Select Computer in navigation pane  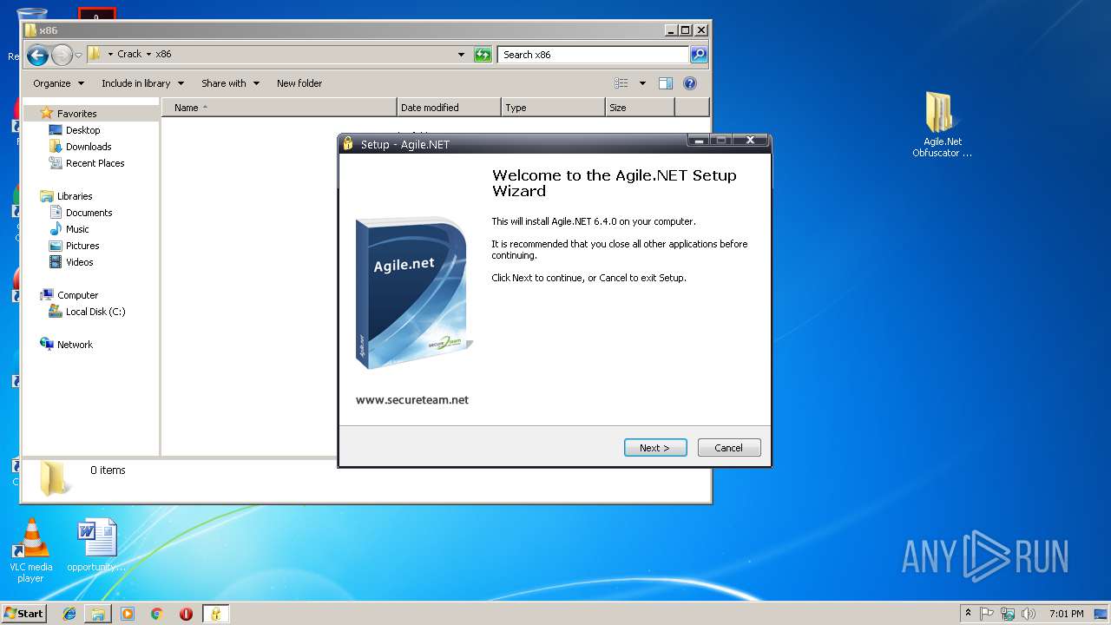point(77,295)
